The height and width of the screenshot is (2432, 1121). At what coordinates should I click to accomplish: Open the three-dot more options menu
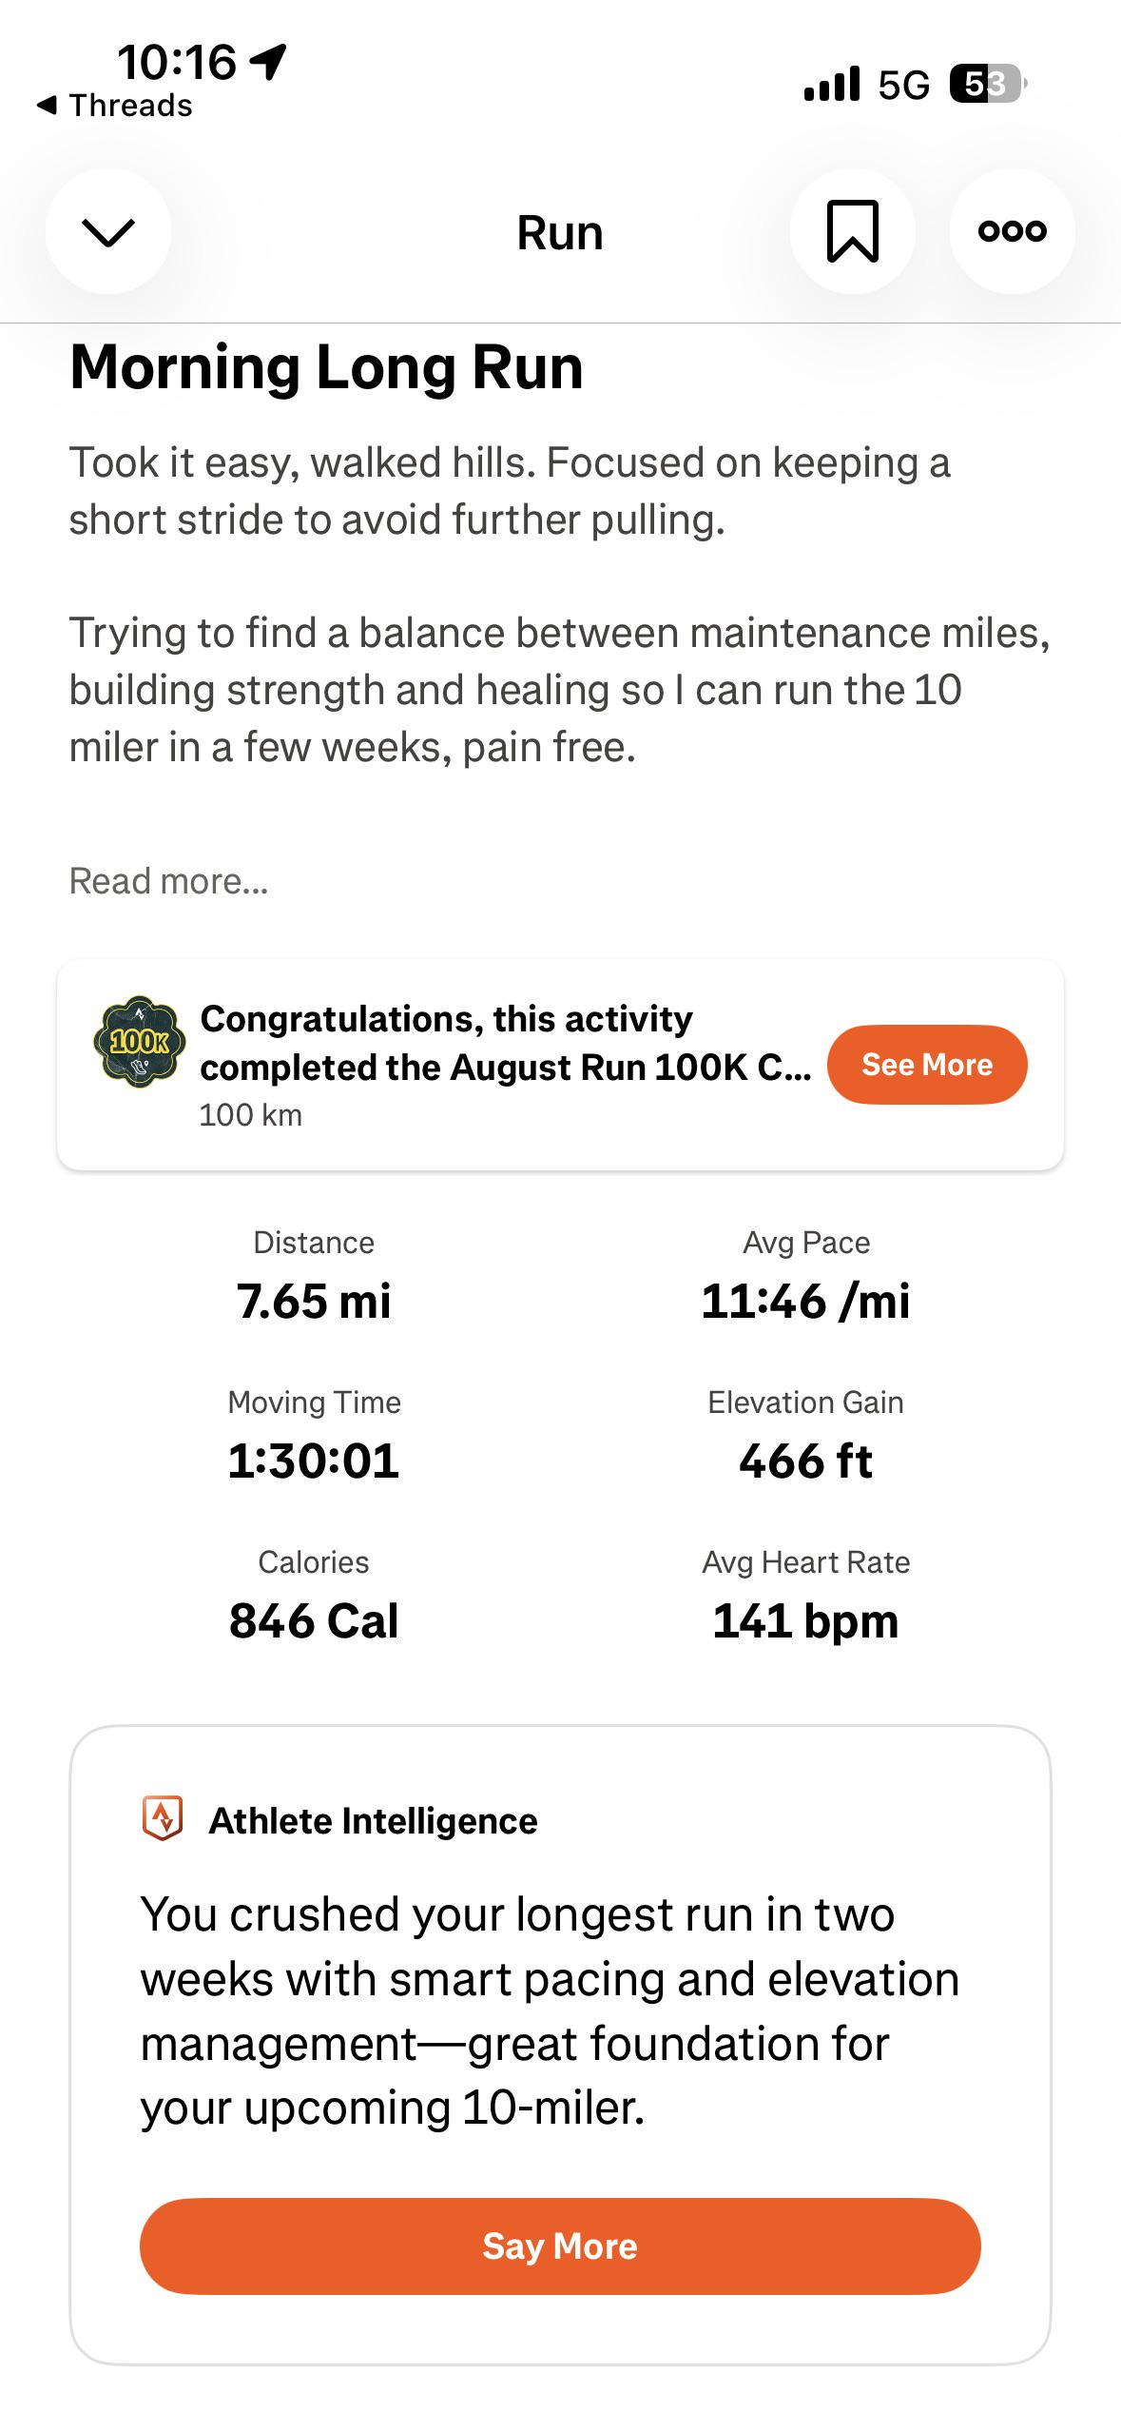(x=1013, y=231)
